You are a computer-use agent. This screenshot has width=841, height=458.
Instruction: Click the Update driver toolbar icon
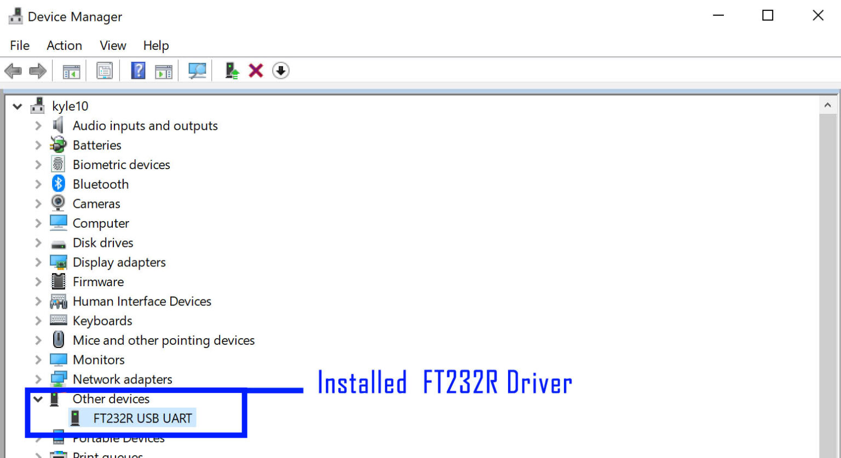pos(231,70)
